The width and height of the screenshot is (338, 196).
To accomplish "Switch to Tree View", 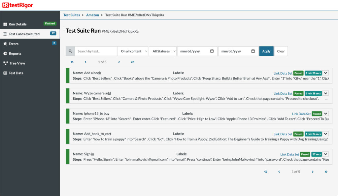I will [x=30, y=63].
